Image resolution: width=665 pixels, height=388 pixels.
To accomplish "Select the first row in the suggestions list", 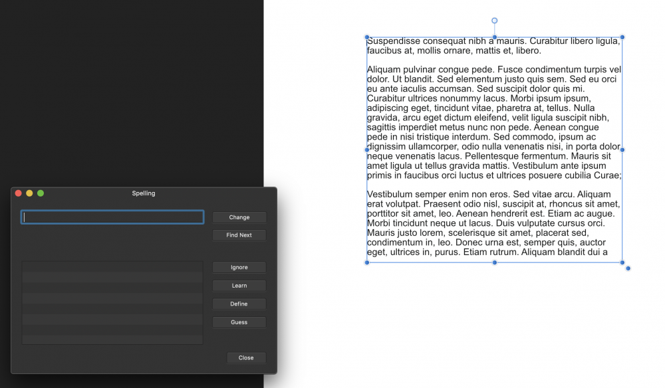I will (112, 268).
